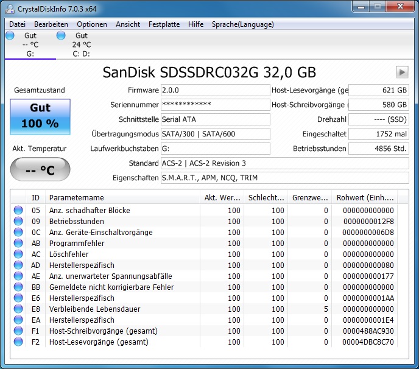Select the Programmfehler row text

(77, 243)
